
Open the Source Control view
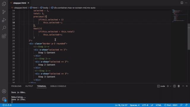click(x=4, y=12)
